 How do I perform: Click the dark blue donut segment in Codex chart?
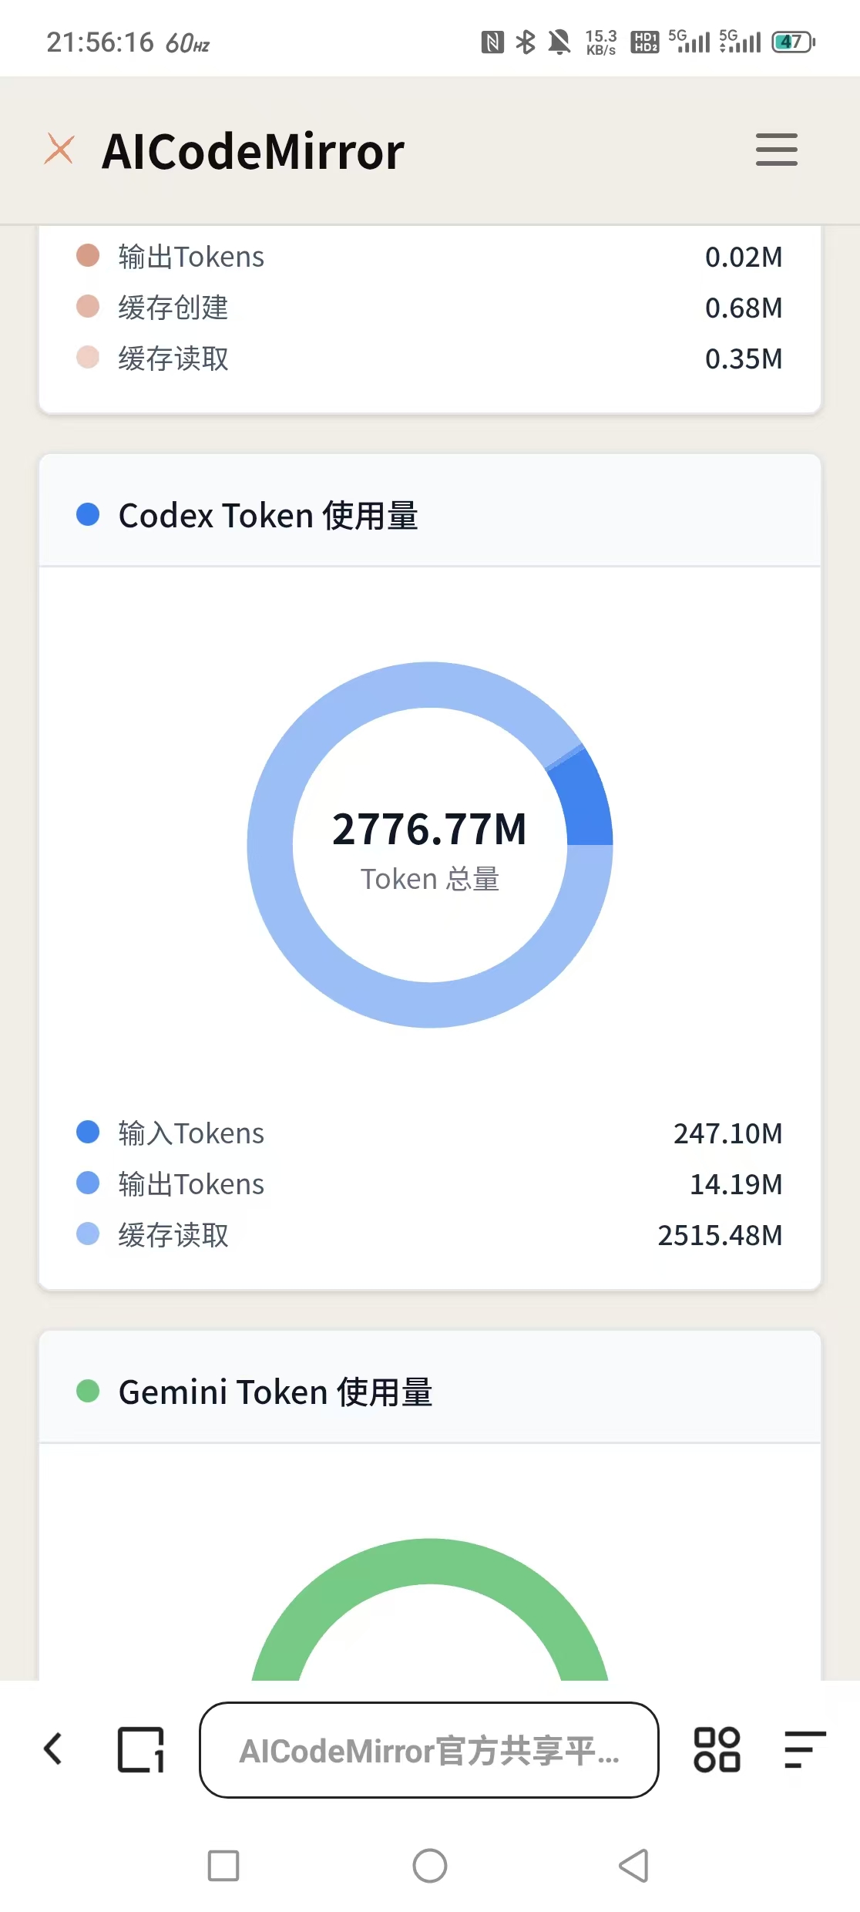(585, 802)
